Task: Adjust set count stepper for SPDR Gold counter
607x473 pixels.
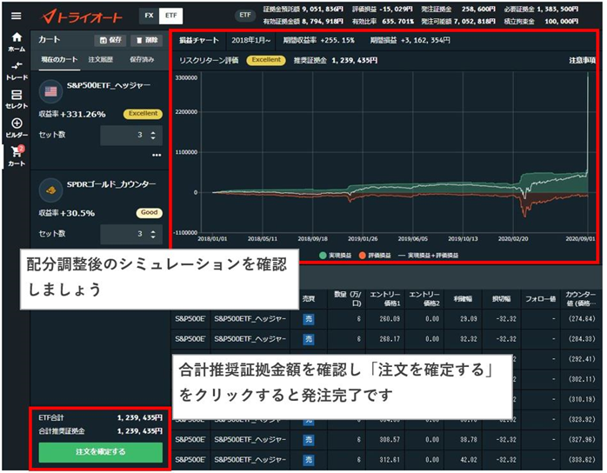Action: (x=153, y=234)
